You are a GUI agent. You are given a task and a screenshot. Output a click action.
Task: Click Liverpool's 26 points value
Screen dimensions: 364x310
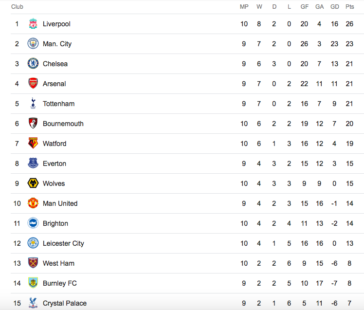(349, 24)
